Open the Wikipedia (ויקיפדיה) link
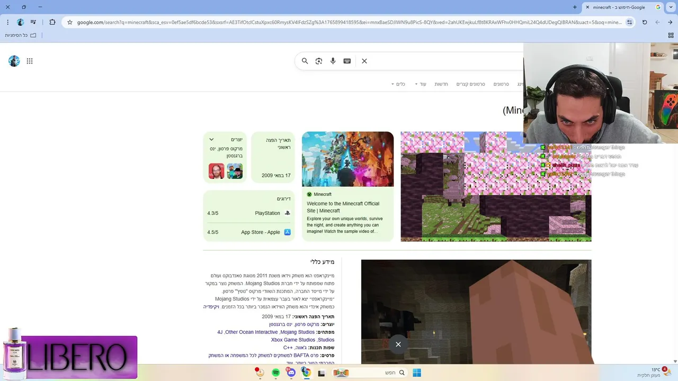This screenshot has height=381, width=678. click(211, 307)
